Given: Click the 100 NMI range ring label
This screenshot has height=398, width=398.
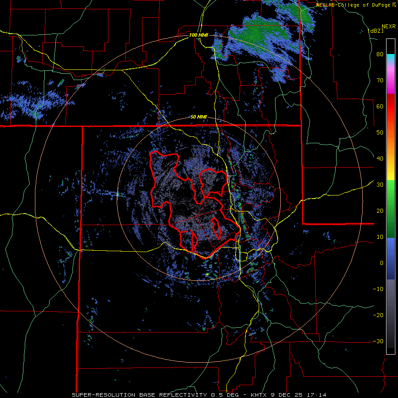Looking at the screenshot, I should [199, 35].
